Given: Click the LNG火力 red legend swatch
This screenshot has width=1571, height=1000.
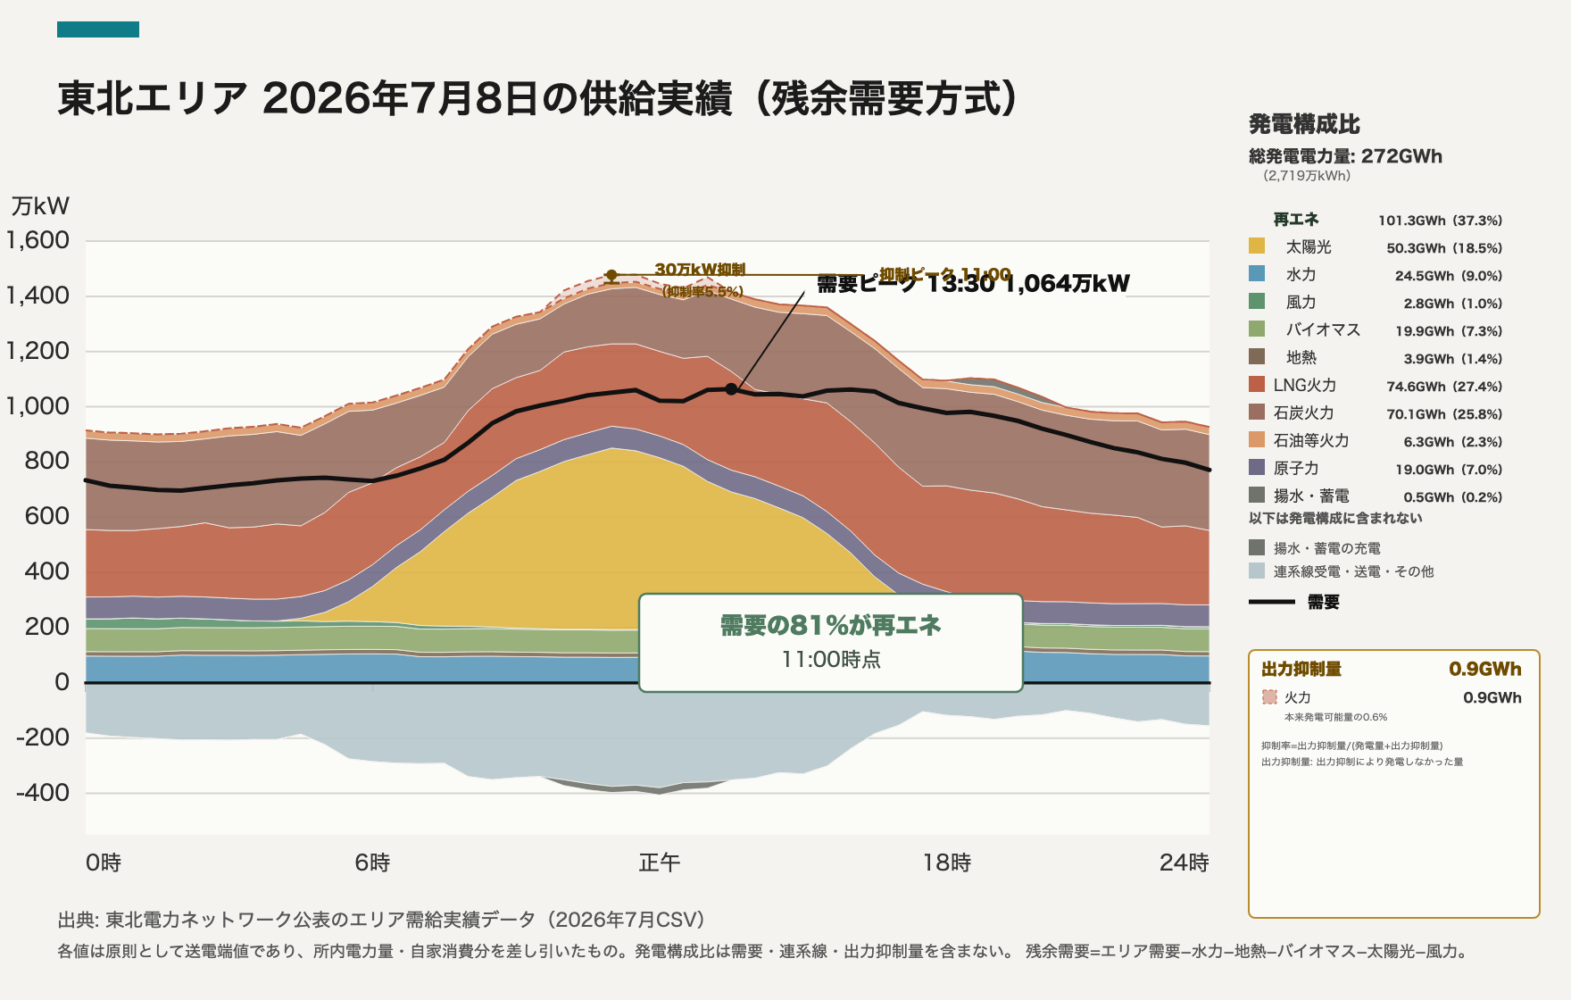Looking at the screenshot, I should pyautogui.click(x=1257, y=384).
